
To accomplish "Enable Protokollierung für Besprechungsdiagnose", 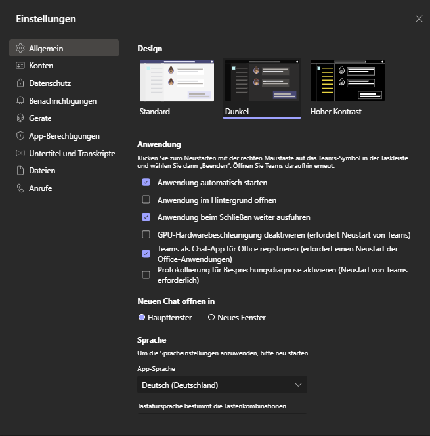I will point(146,275).
